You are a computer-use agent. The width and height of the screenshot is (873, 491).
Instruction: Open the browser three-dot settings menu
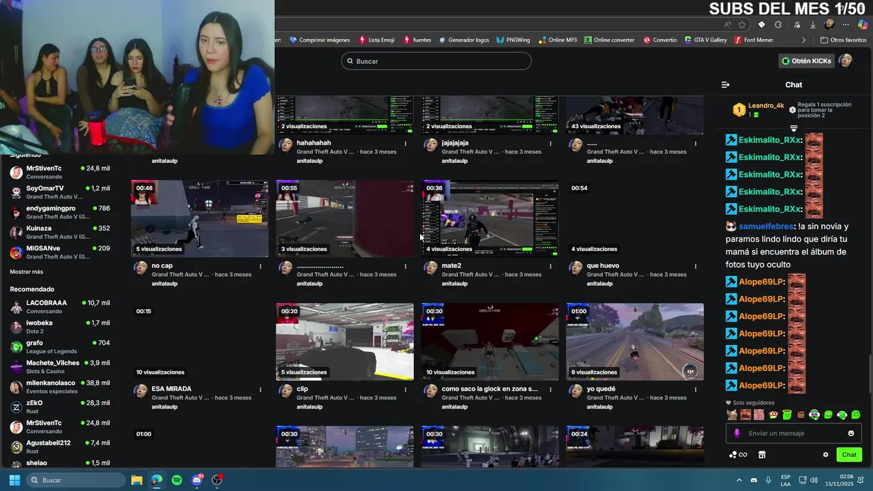click(x=846, y=25)
